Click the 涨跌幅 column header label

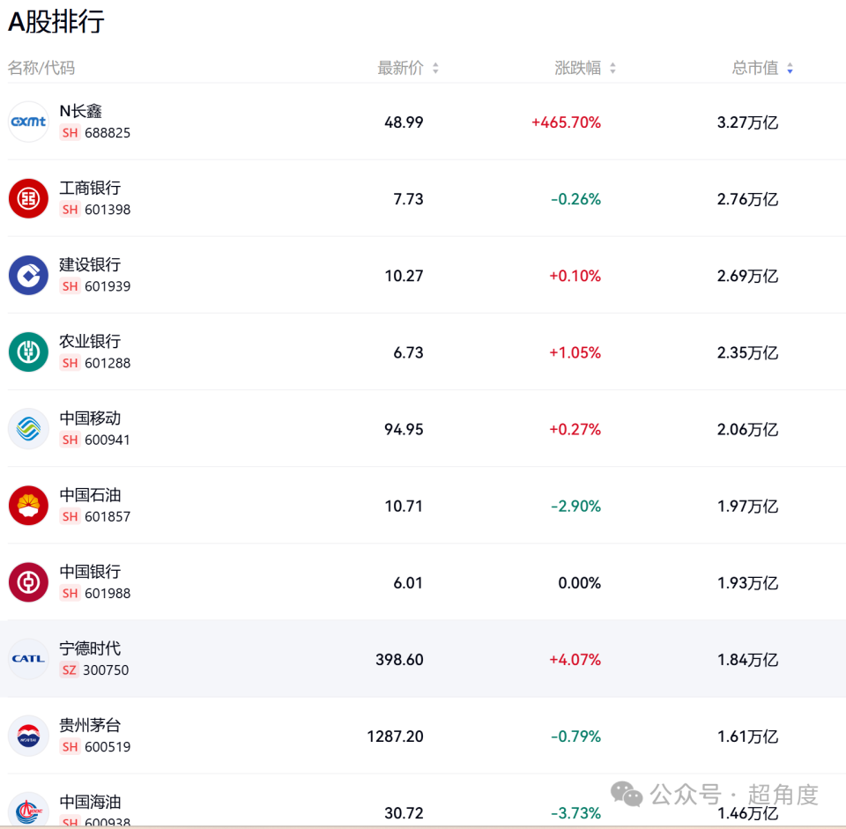tap(578, 68)
